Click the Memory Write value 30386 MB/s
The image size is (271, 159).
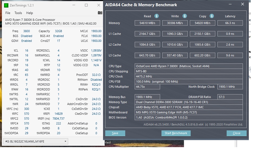tap(175, 23)
